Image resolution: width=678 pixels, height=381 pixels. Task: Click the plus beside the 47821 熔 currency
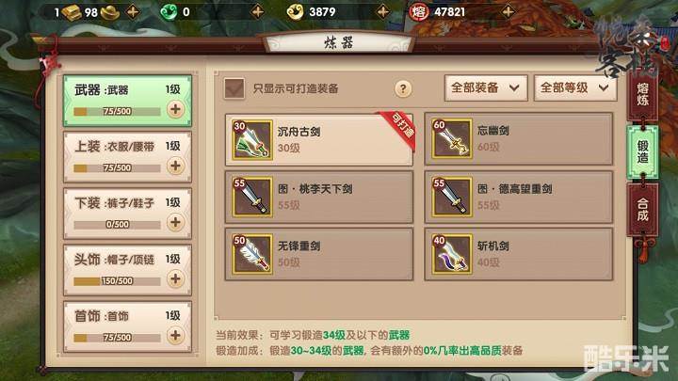[x=508, y=11]
